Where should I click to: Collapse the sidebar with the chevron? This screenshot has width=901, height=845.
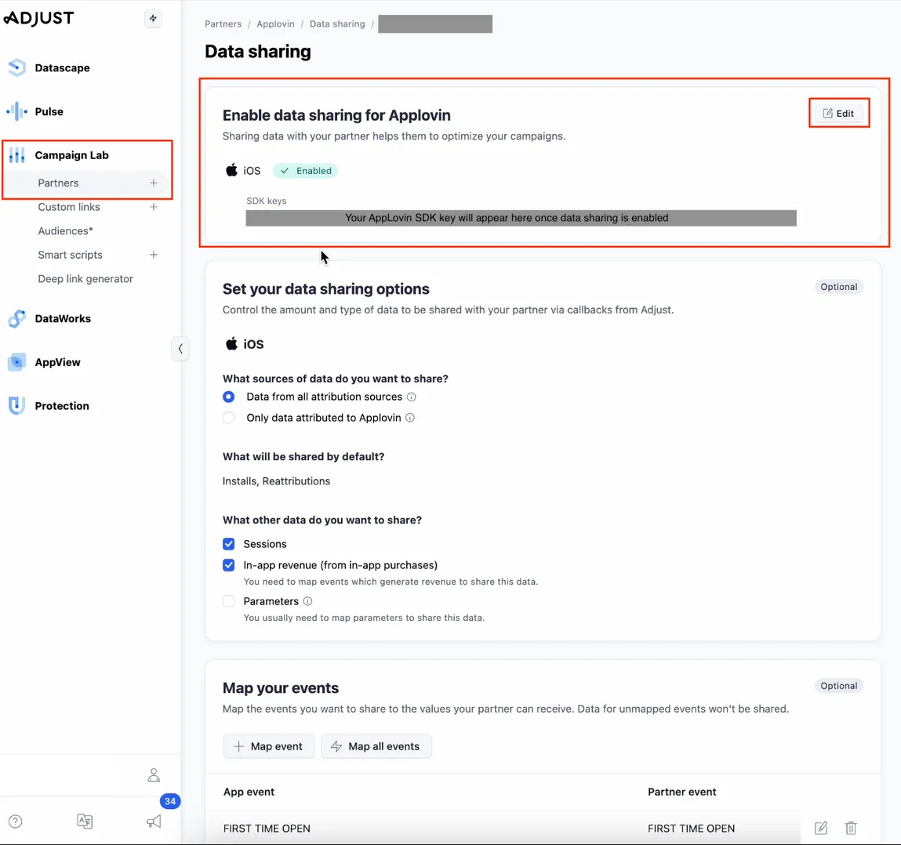[181, 348]
